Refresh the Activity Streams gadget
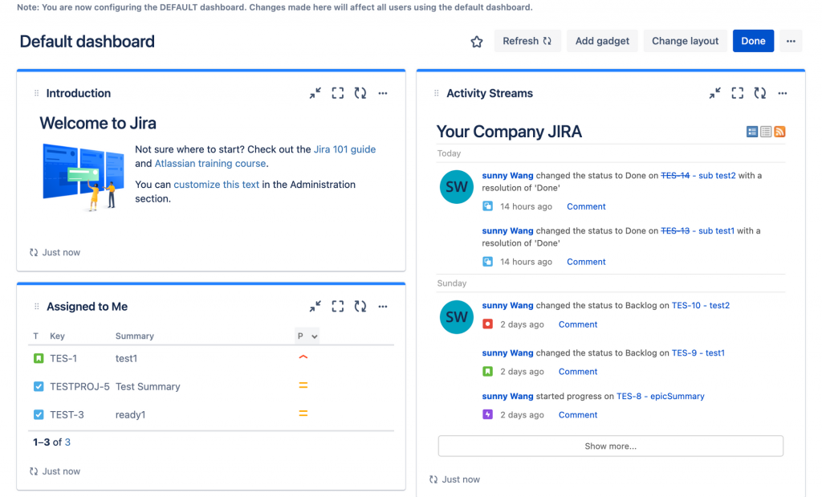 coord(760,93)
